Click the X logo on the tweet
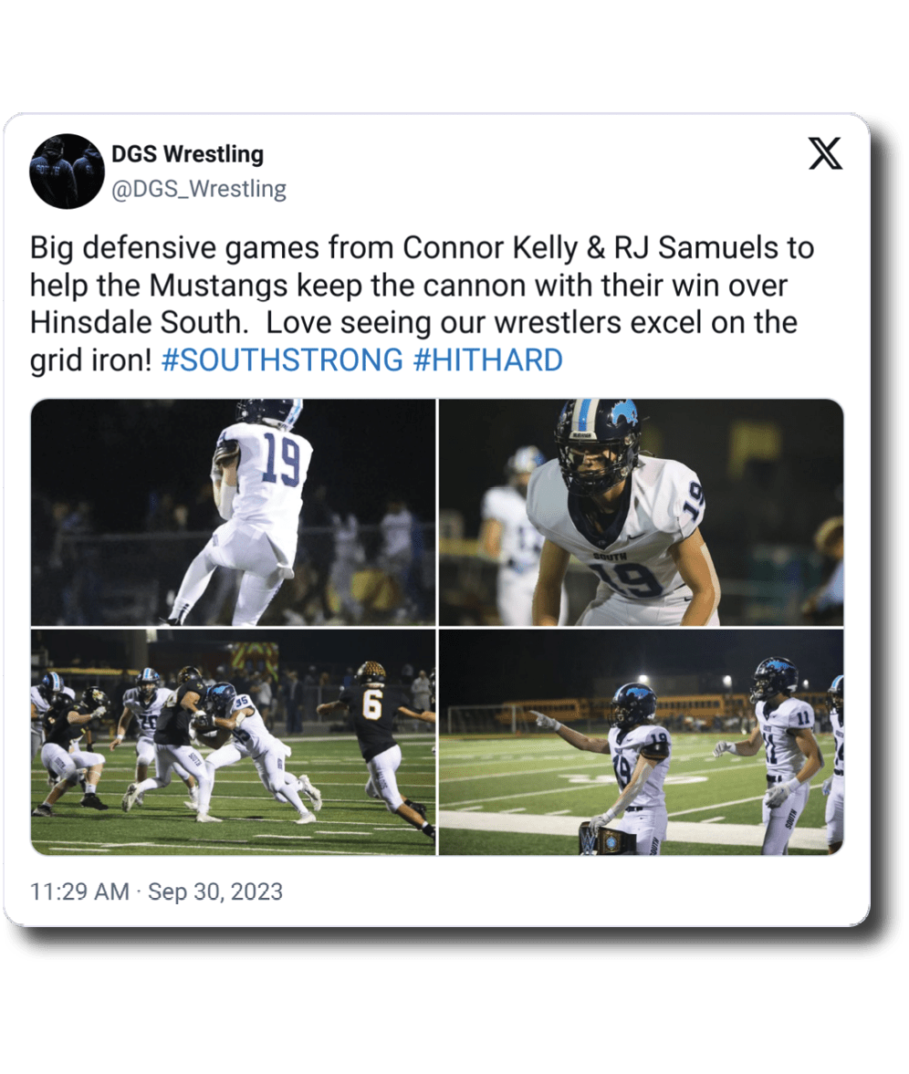909x1074 pixels. coord(825,155)
